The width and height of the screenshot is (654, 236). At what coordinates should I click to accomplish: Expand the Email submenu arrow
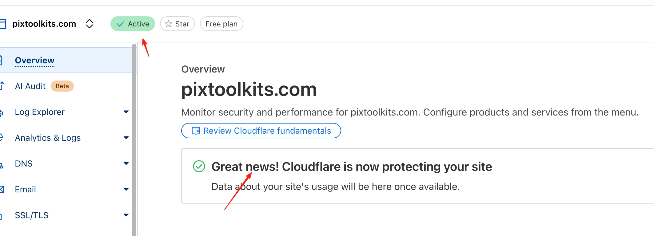tap(126, 189)
